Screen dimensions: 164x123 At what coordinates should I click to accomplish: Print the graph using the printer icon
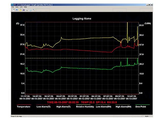tap(27, 10)
